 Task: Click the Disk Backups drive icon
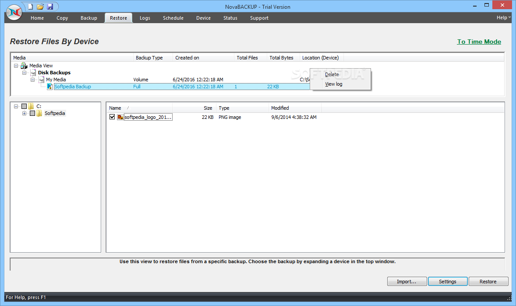pyautogui.click(x=33, y=73)
